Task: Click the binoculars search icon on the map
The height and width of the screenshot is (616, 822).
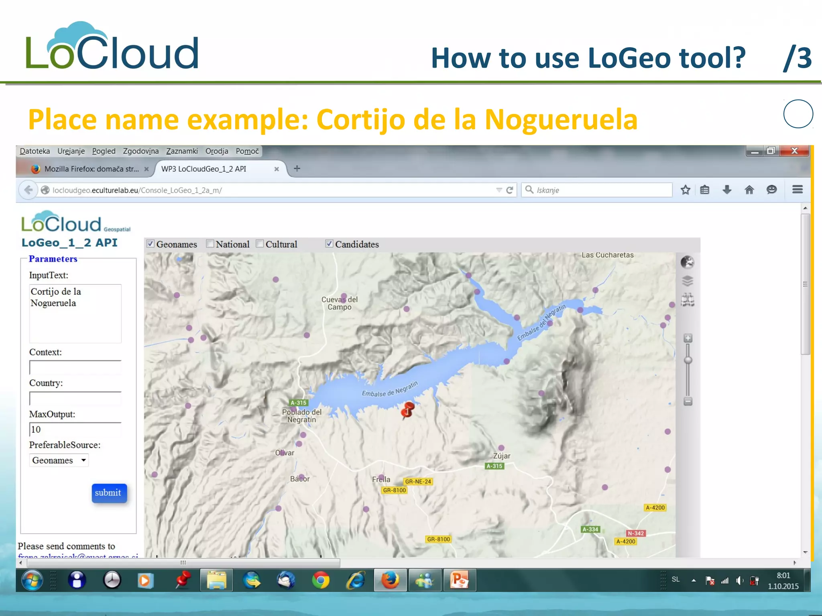Action: tap(688, 300)
